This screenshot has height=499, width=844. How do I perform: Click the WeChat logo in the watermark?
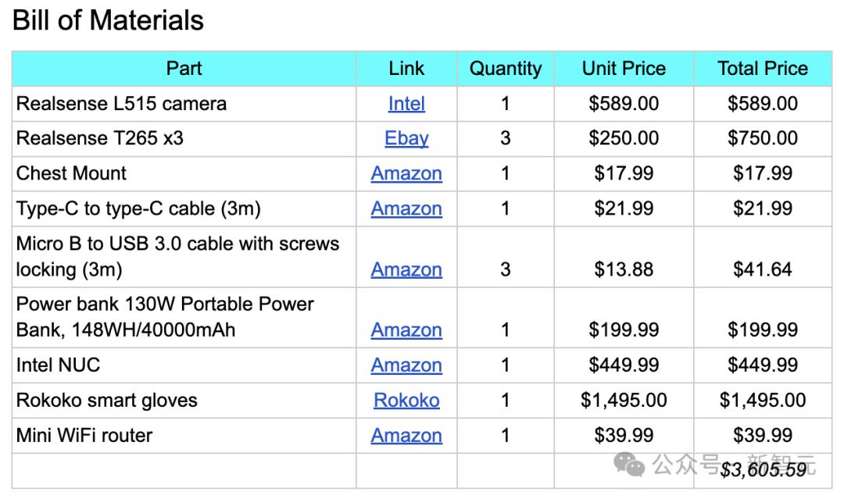tap(629, 465)
